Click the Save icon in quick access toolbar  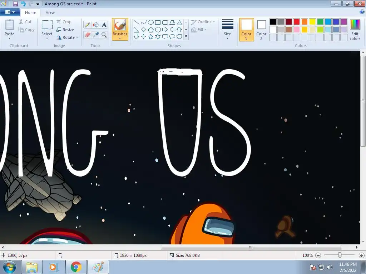[15, 4]
